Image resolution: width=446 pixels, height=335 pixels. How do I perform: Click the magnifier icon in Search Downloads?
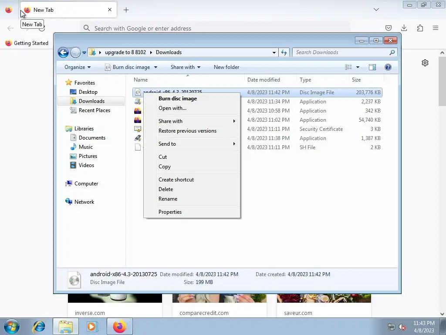(x=392, y=52)
